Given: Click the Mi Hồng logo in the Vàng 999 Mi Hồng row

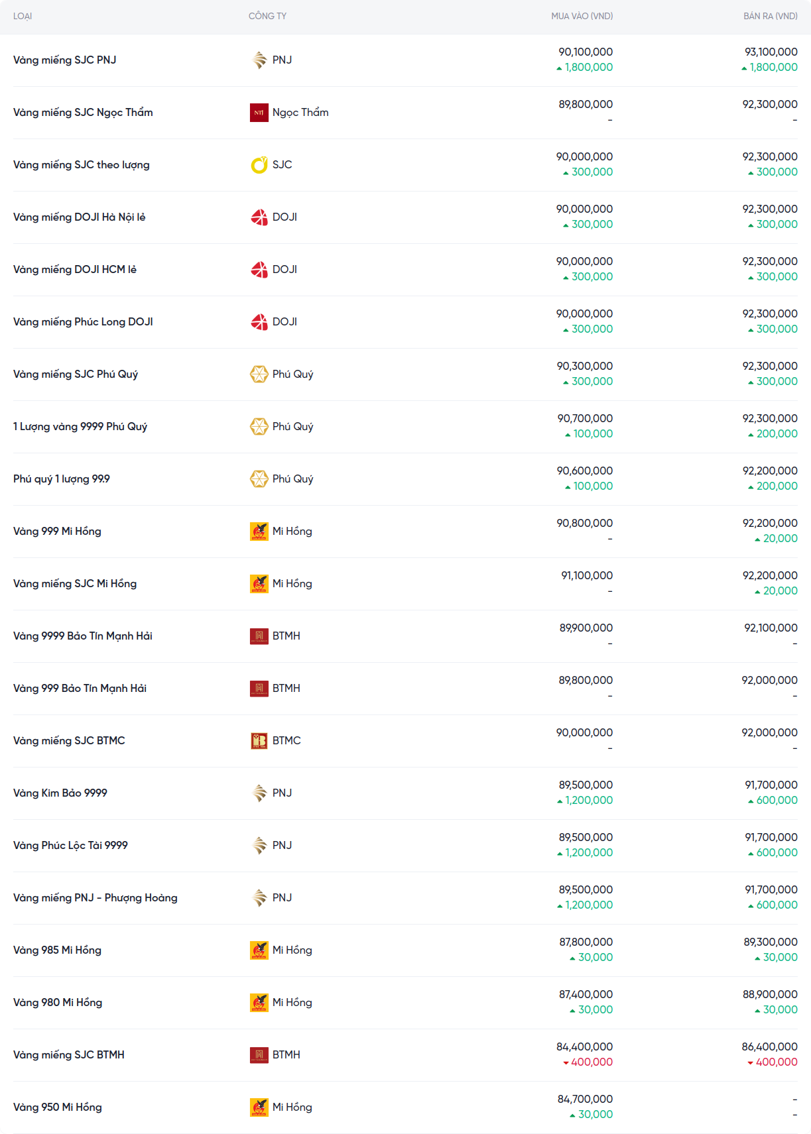Looking at the screenshot, I should tap(259, 532).
